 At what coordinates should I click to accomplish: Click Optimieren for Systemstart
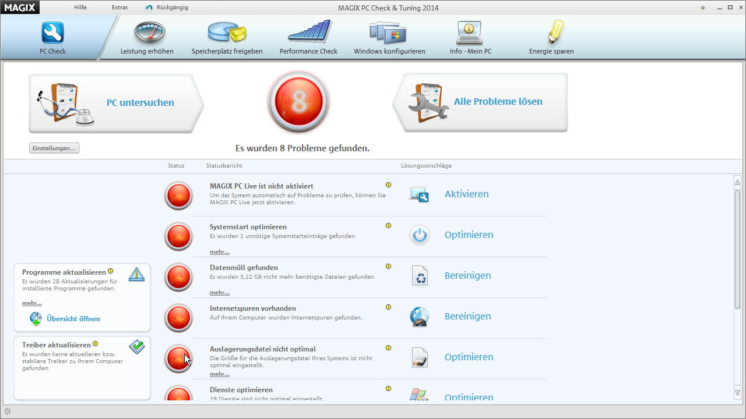[x=469, y=235]
